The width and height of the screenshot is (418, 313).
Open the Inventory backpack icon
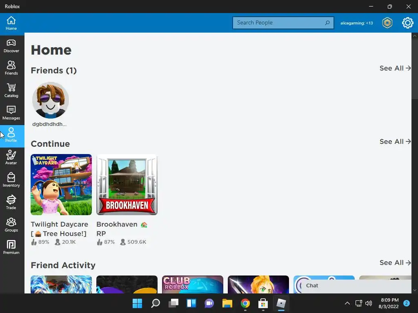click(x=11, y=180)
